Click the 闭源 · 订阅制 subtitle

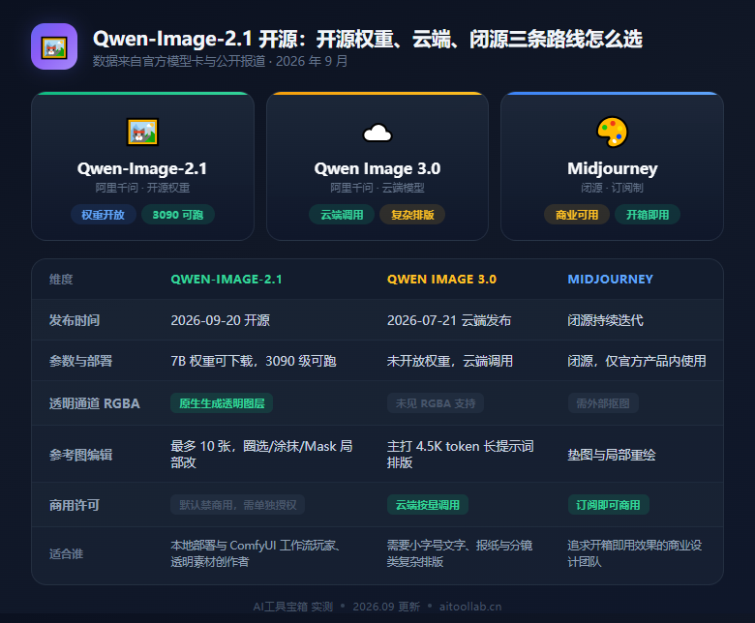(612, 188)
